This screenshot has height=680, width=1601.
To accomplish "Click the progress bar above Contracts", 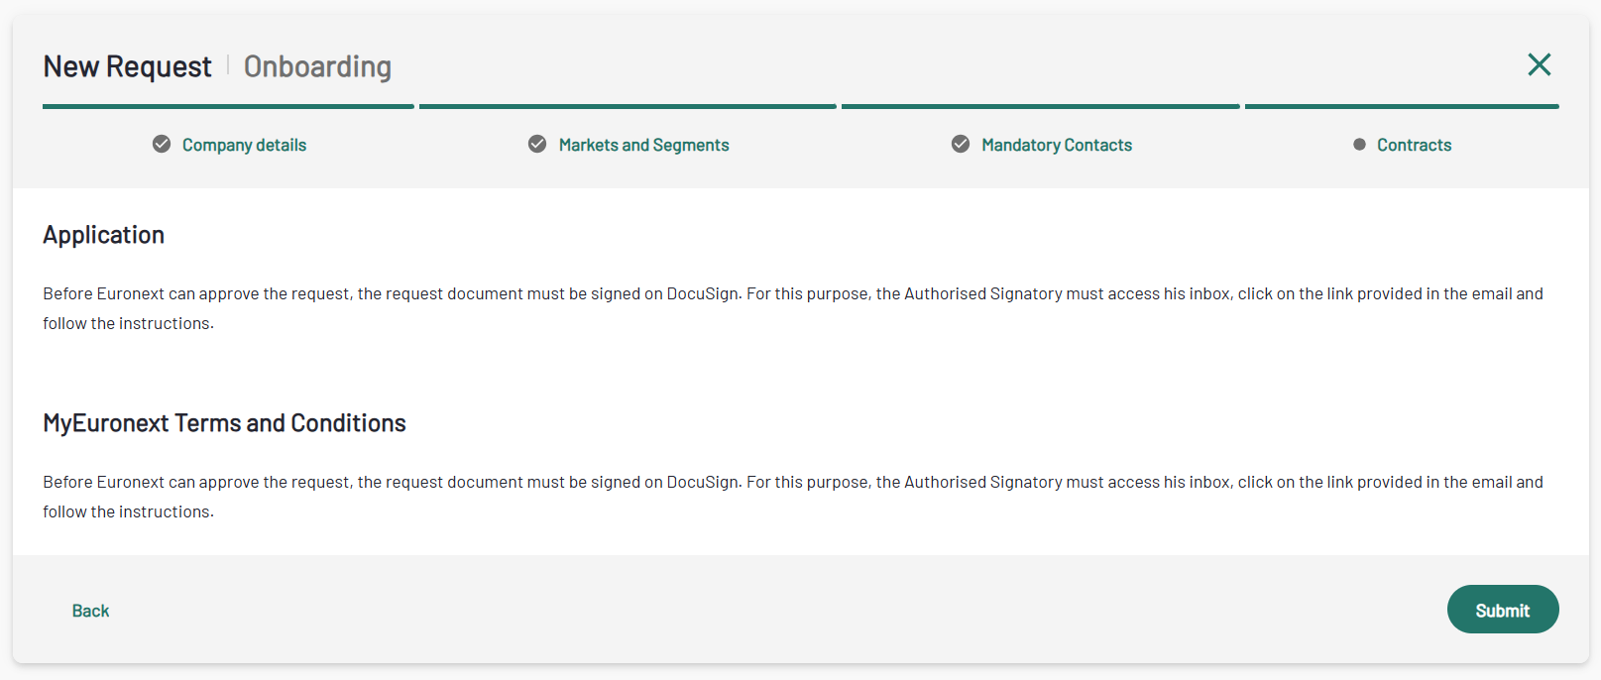I will pyautogui.click(x=1402, y=106).
